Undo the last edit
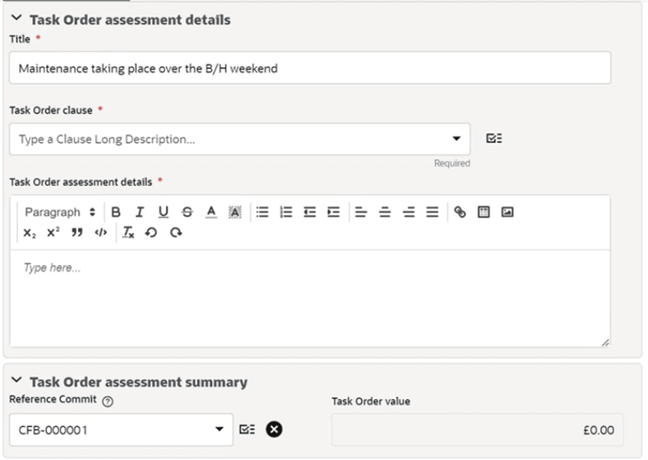This screenshot has height=460, width=648. point(151,233)
